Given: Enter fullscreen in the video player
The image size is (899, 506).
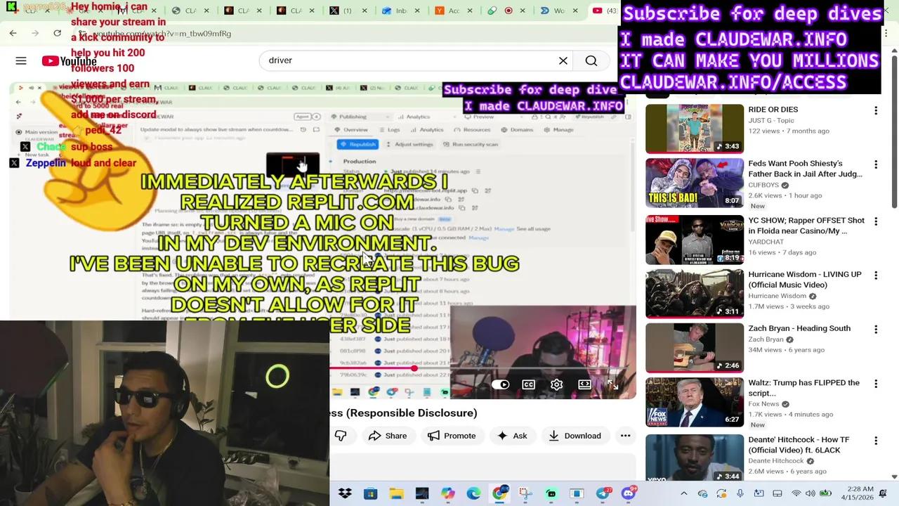Looking at the screenshot, I should (612, 384).
